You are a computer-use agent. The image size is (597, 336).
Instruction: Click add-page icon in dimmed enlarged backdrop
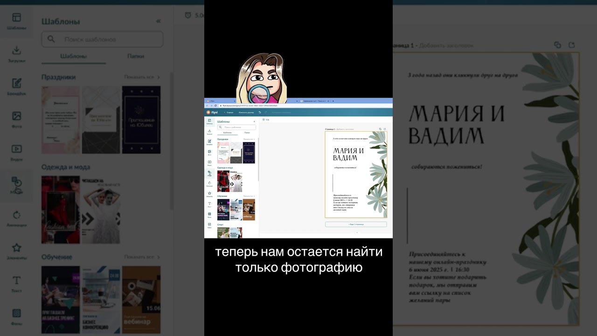tap(572, 45)
